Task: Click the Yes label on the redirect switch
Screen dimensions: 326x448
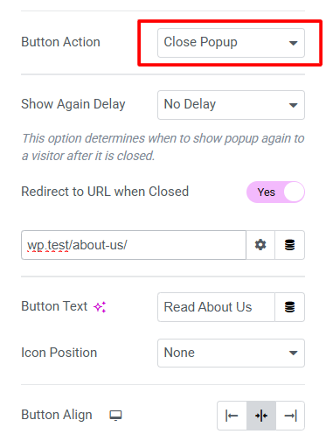Action: 267,192
